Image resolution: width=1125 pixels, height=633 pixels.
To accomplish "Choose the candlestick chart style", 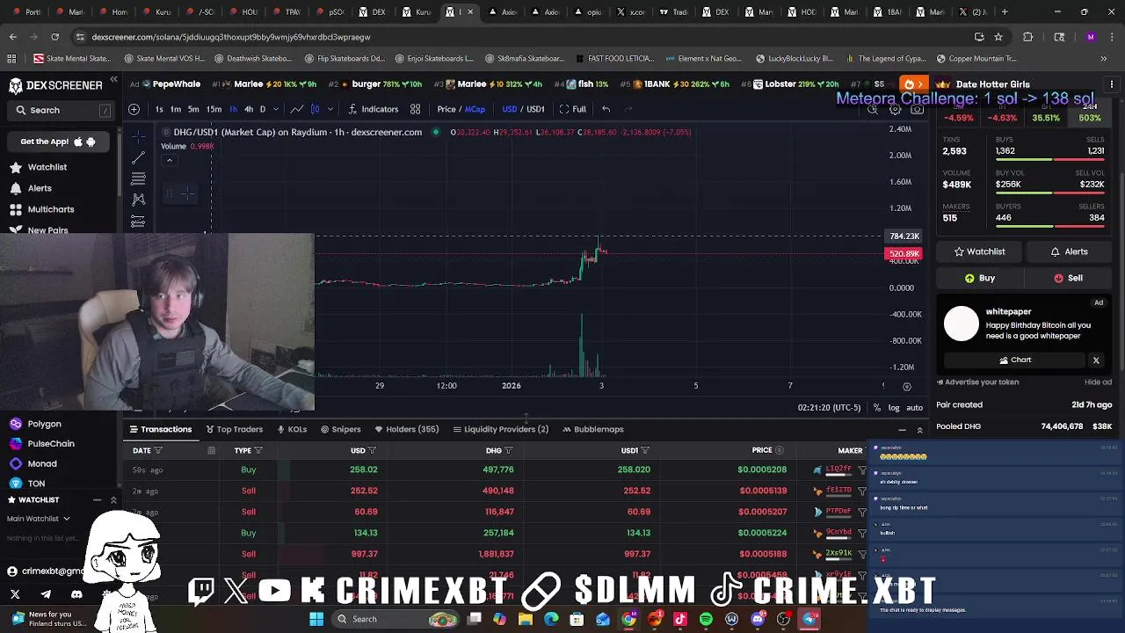I will (315, 109).
